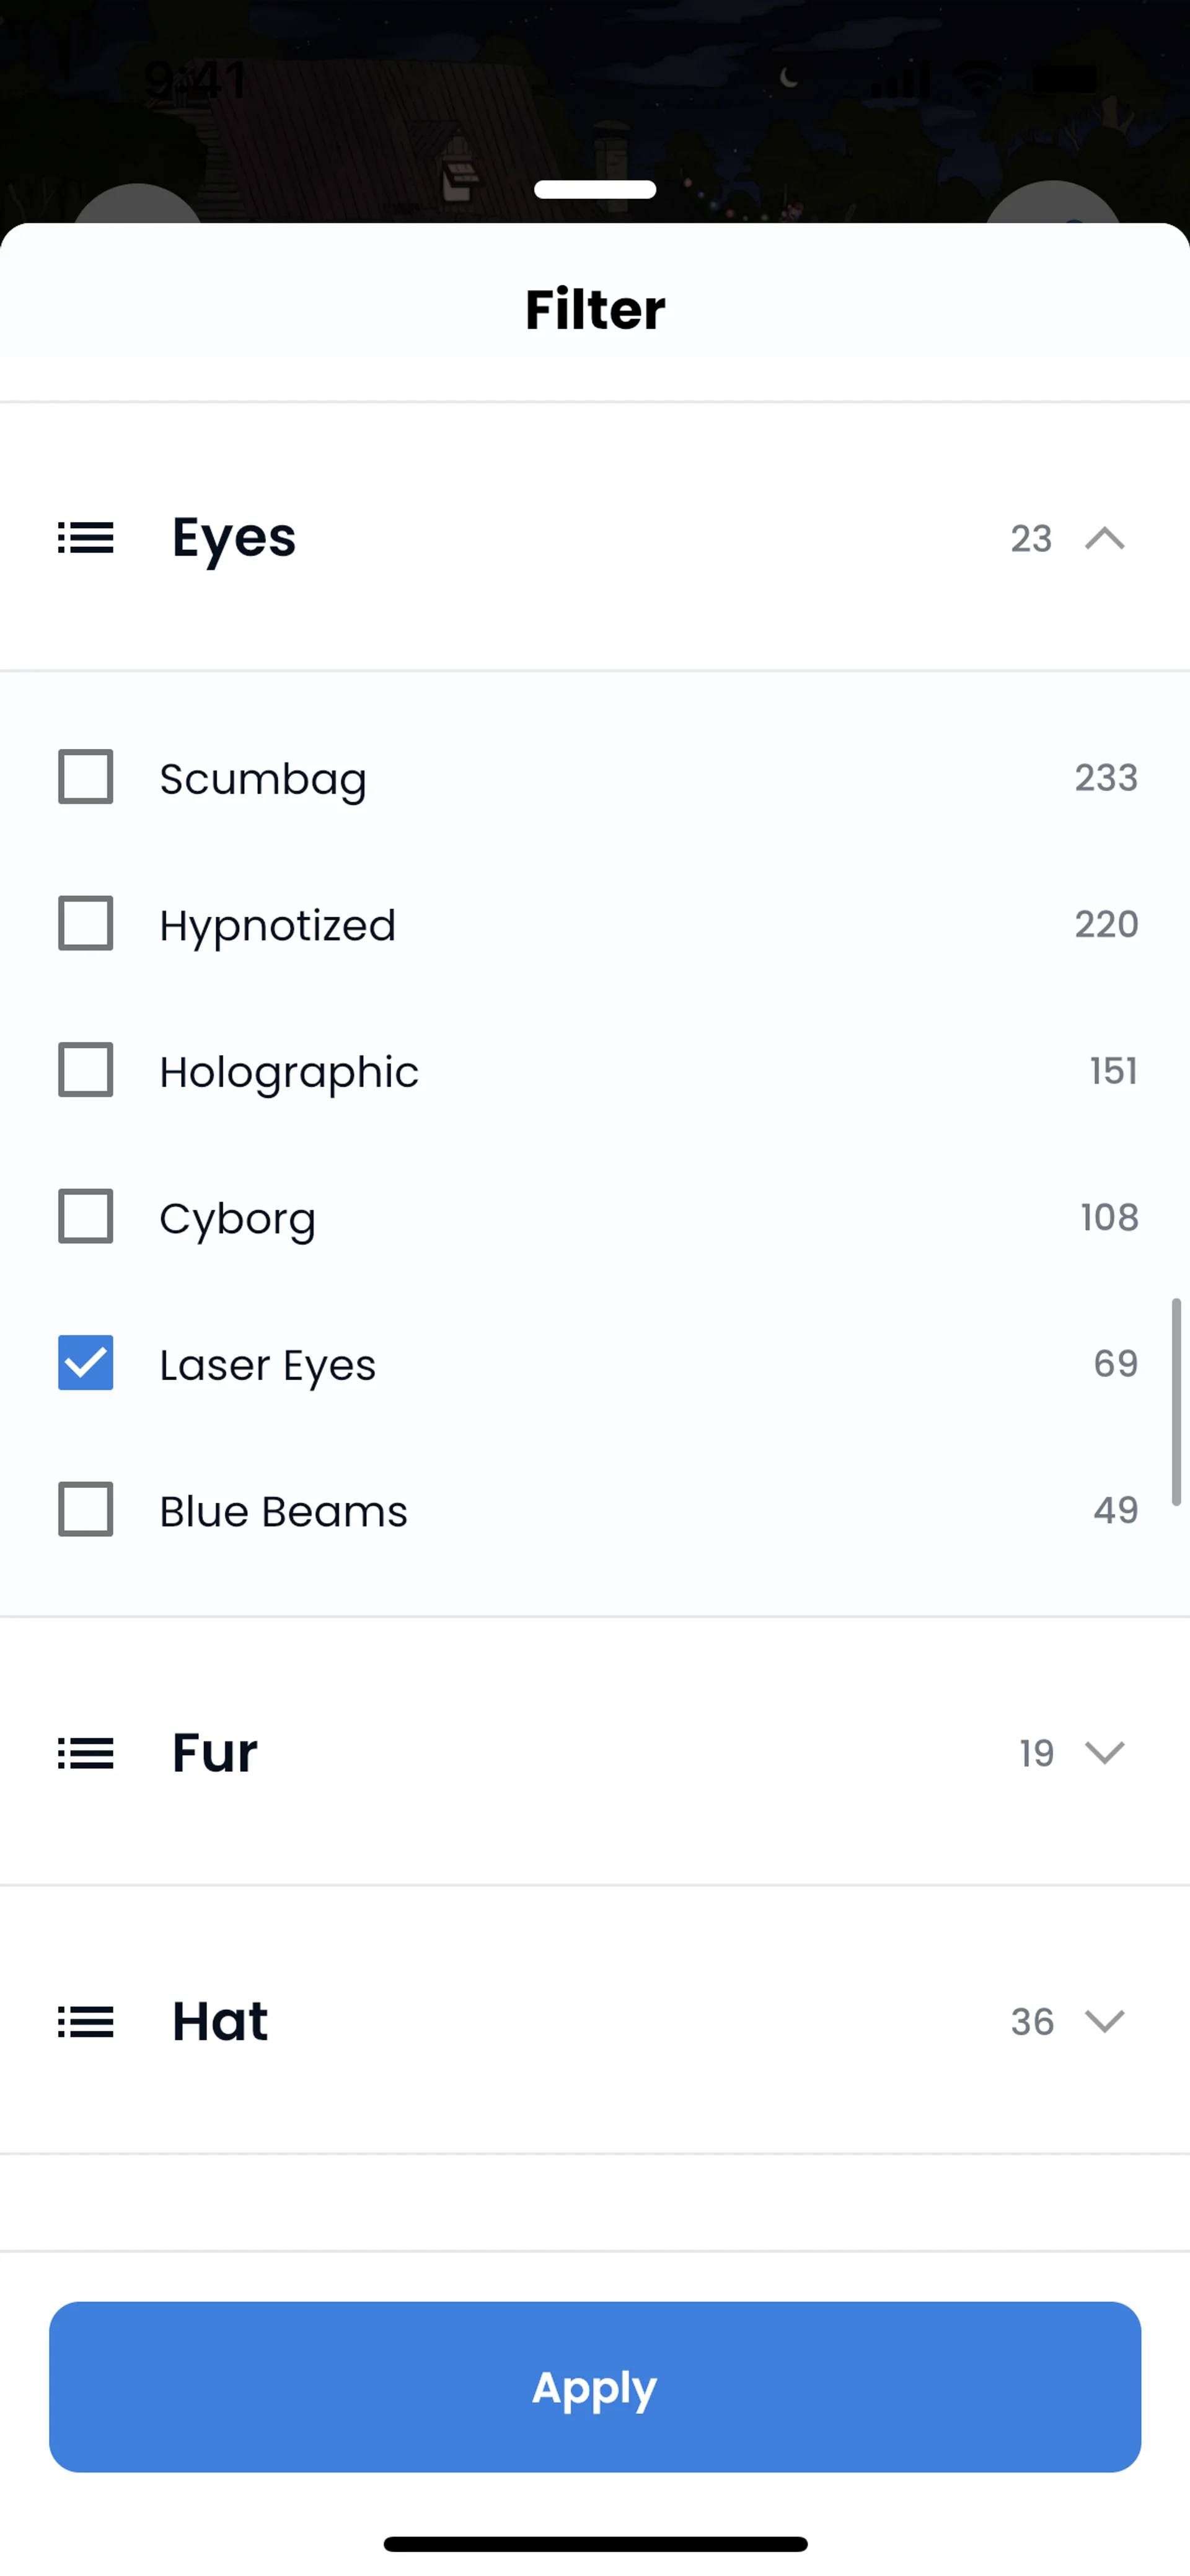Tap the Eyes section heading
The image size is (1190, 2576).
[234, 538]
